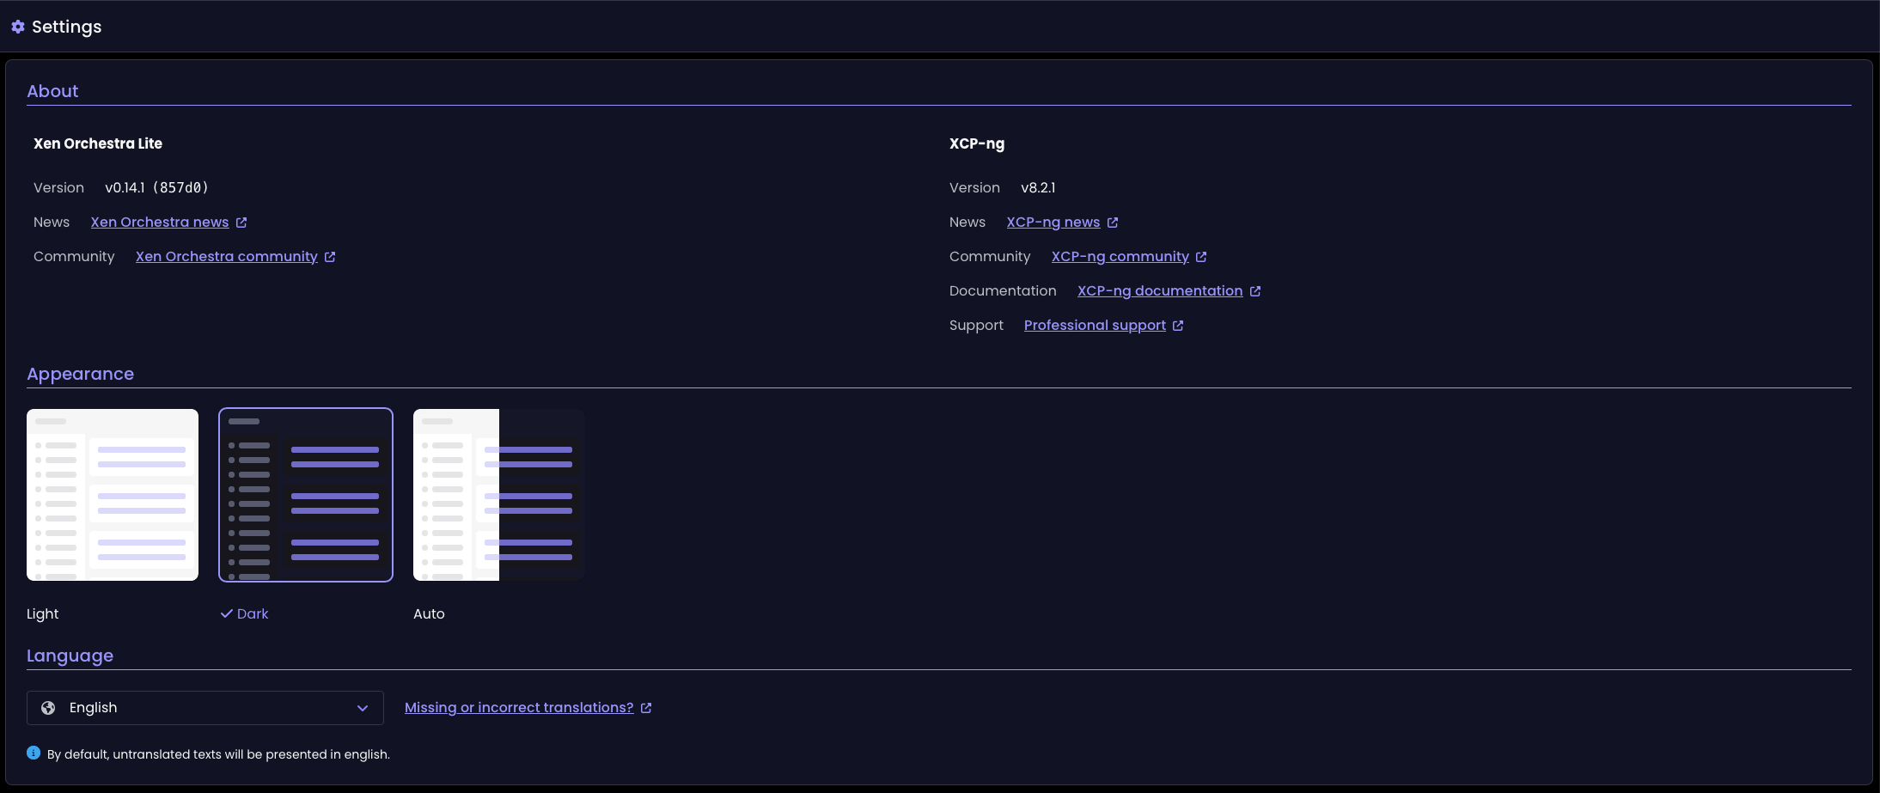Choose the Auto appearance label
This screenshot has width=1880, height=793.
[x=429, y=613]
